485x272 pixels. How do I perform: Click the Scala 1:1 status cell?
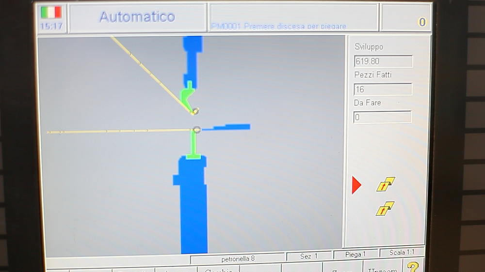402,253
